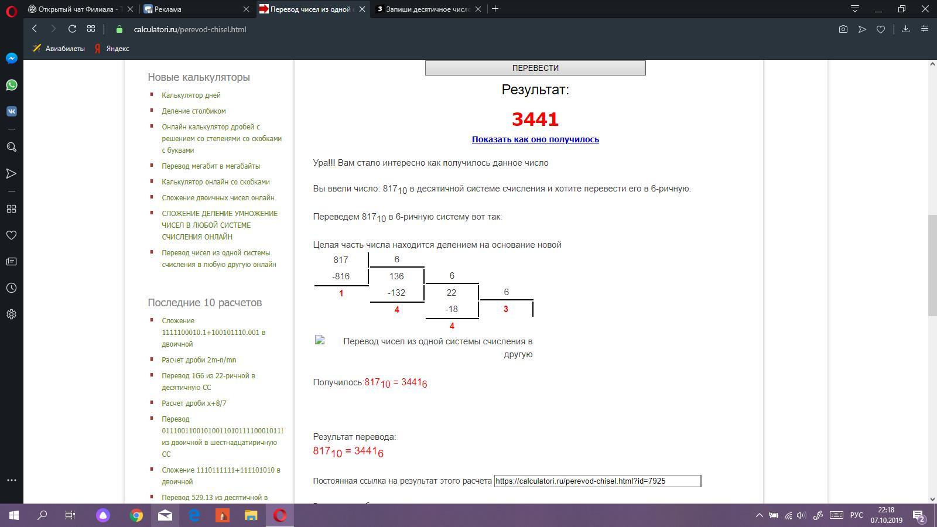Switch to 'Открытый чат Филиала' tab
Image resolution: width=937 pixels, height=527 pixels.
[82, 9]
